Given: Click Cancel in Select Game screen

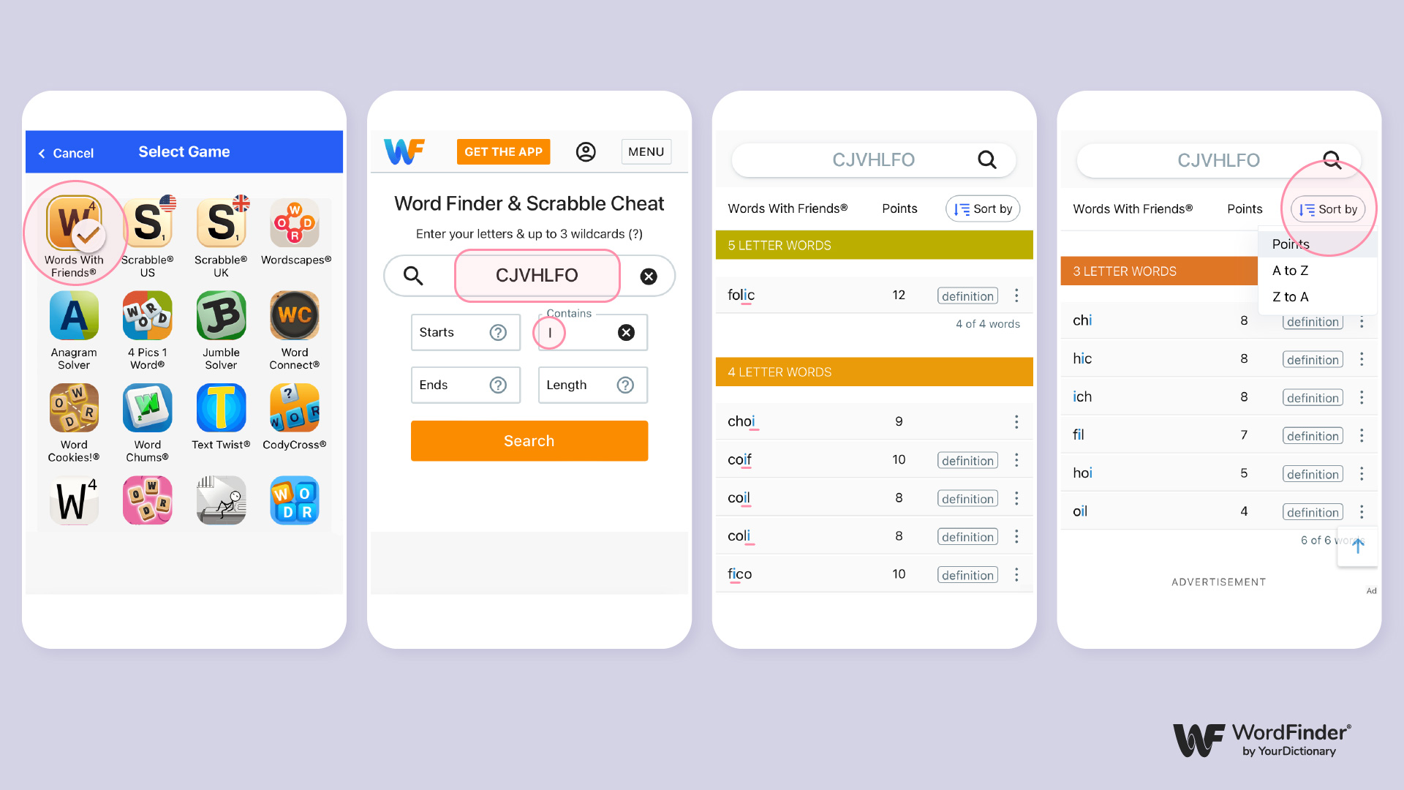Looking at the screenshot, I should (x=66, y=152).
